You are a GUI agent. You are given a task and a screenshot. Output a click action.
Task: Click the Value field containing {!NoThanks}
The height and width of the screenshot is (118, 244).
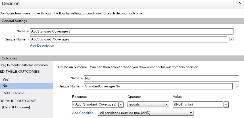(198, 104)
